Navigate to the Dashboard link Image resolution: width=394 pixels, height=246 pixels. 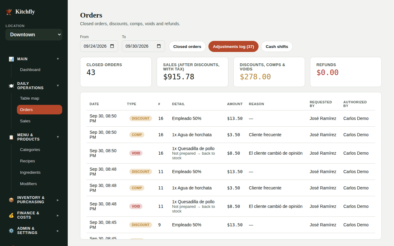point(30,70)
